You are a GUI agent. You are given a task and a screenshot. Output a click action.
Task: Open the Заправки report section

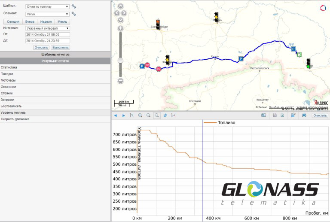click(x=8, y=100)
